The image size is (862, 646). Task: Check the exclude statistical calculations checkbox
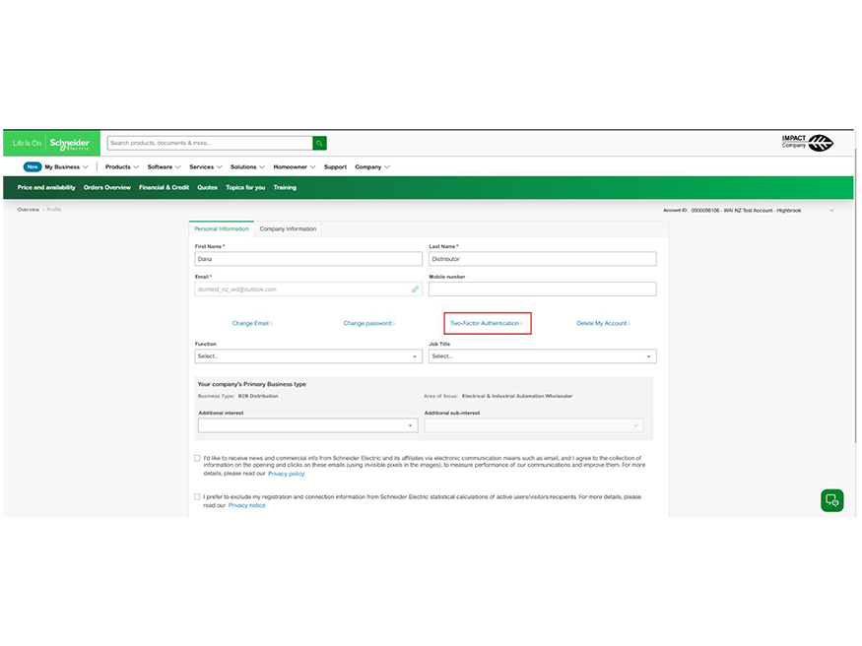[197, 496]
